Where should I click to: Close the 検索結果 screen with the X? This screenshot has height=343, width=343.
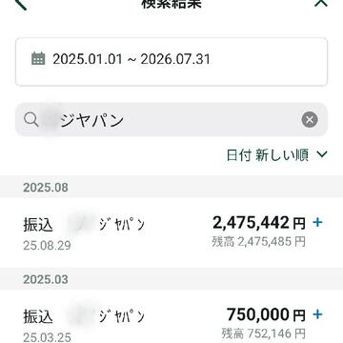(320, 3)
